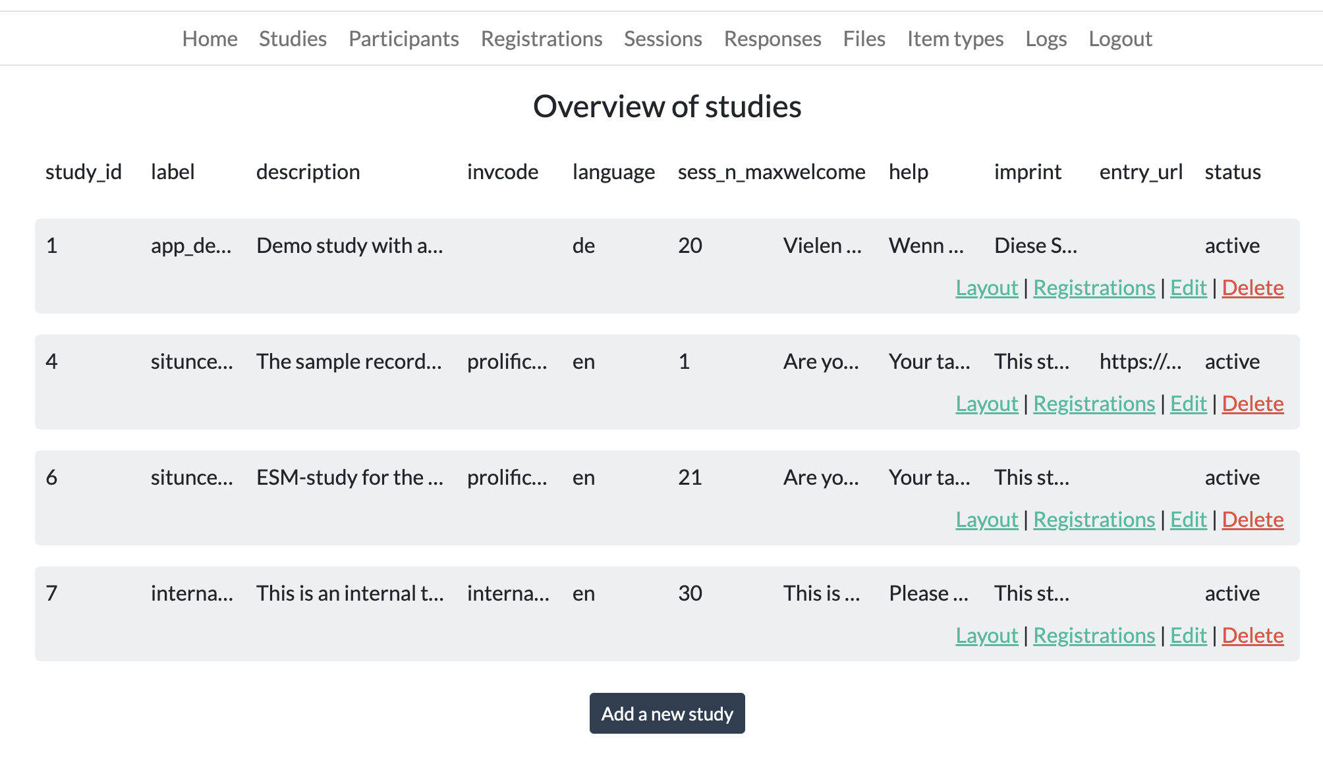Open the Files page
The width and height of the screenshot is (1323, 764).
864,39
